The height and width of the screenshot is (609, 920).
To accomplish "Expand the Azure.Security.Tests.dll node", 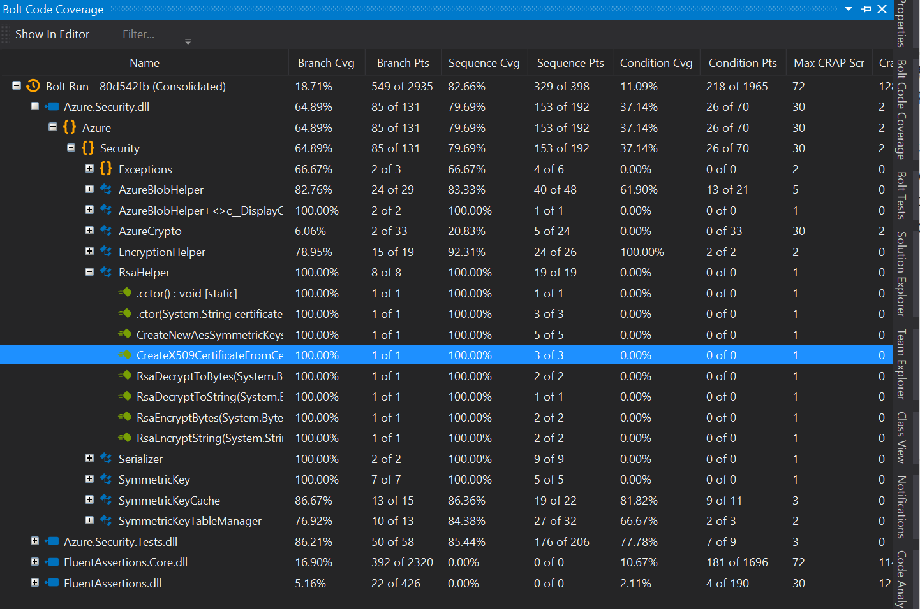I will pos(35,541).
